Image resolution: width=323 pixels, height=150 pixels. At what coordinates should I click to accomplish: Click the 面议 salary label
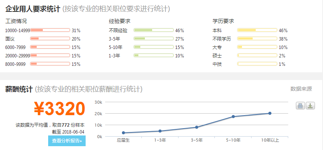[10, 39]
